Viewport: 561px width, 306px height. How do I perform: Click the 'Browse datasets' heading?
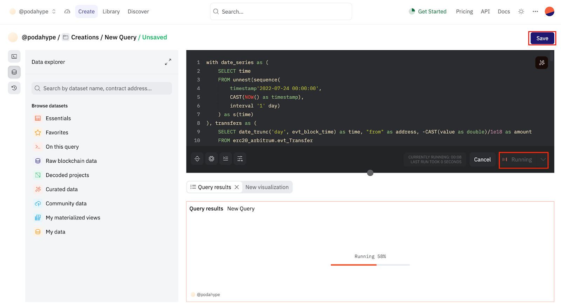pyautogui.click(x=50, y=106)
